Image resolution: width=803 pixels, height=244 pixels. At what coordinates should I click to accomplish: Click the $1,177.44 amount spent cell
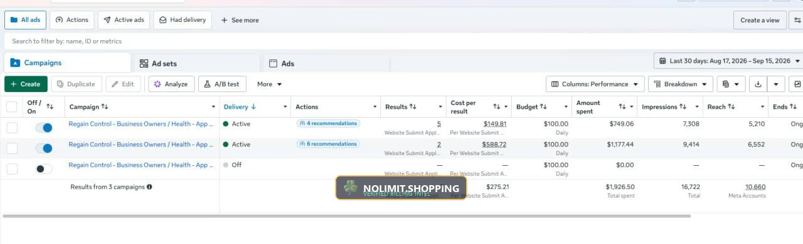click(620, 145)
